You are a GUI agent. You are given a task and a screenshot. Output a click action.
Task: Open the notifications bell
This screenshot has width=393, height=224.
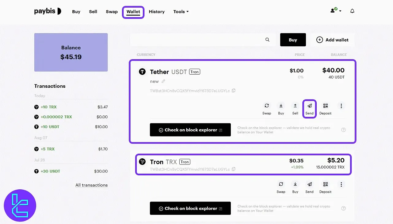[352, 11]
